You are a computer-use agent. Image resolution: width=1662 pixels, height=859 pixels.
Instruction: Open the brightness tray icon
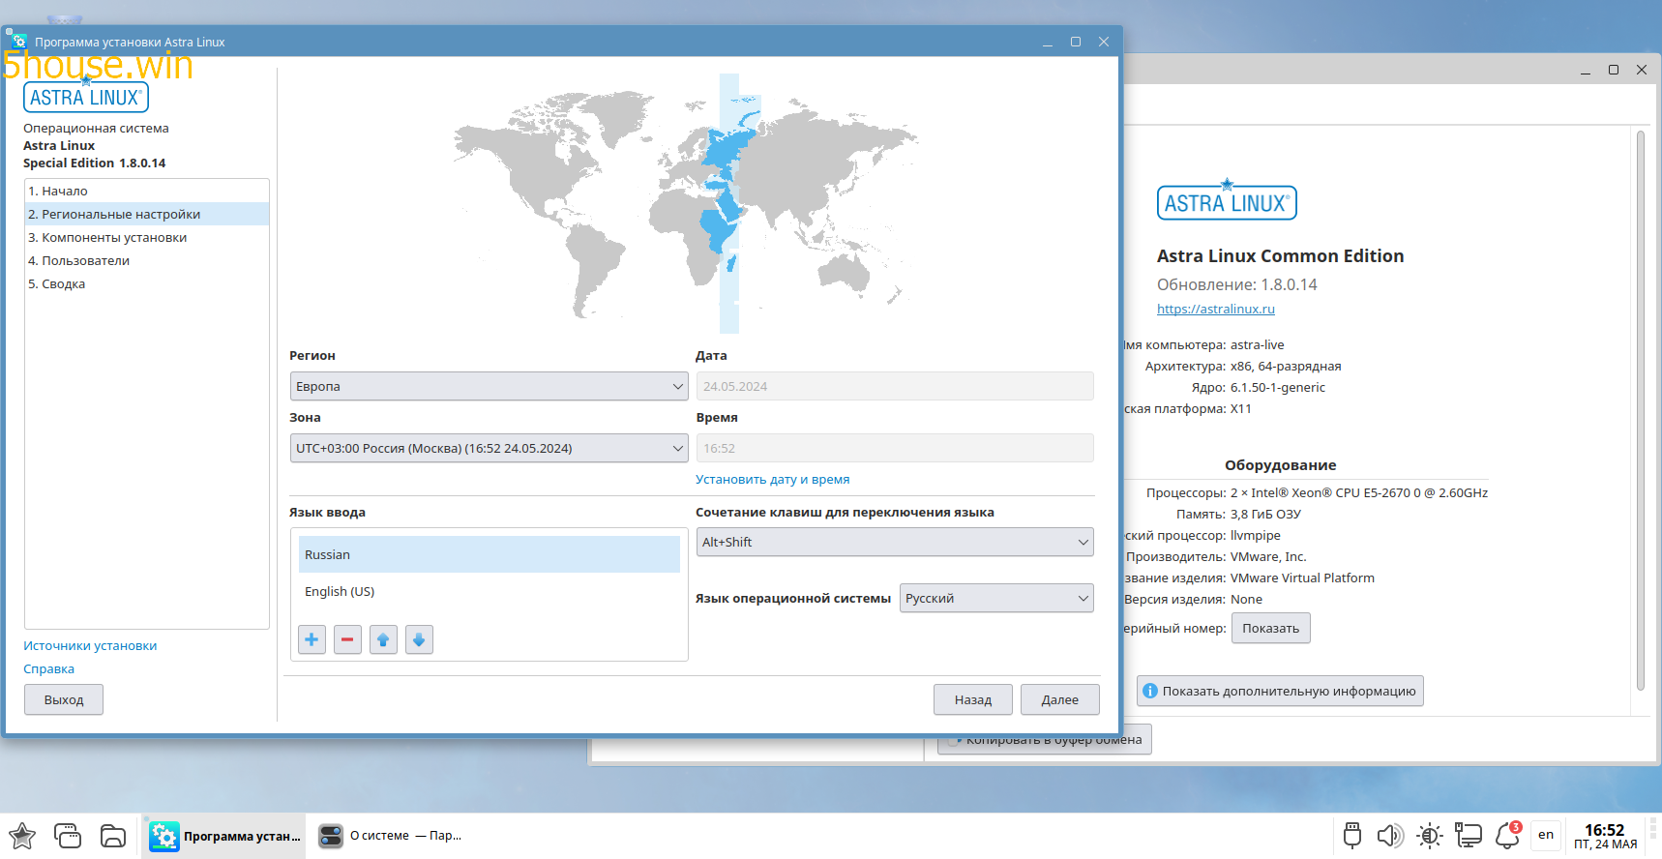1429,835
